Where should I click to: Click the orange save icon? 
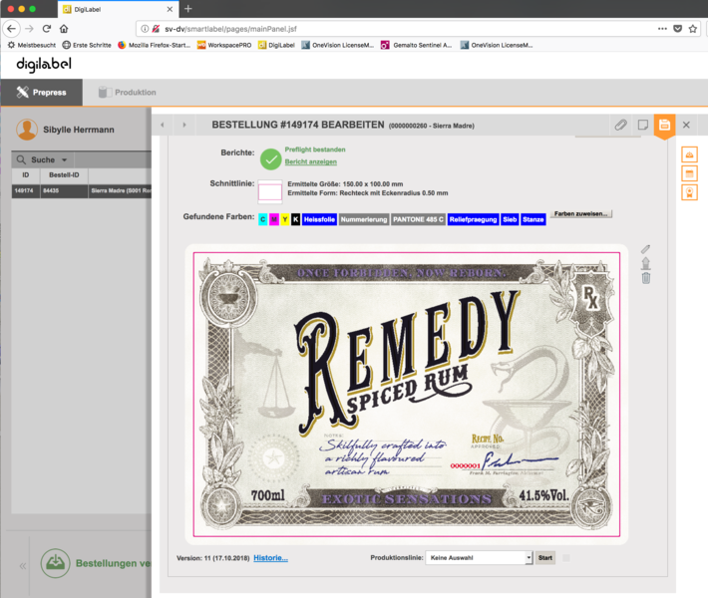coord(664,126)
